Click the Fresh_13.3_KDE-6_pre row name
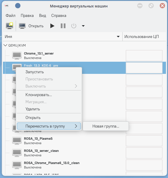This screenshot has width=168, height=178. 41,66
